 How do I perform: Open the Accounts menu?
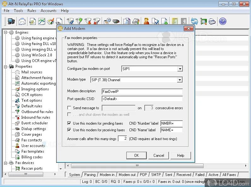[49, 11]
